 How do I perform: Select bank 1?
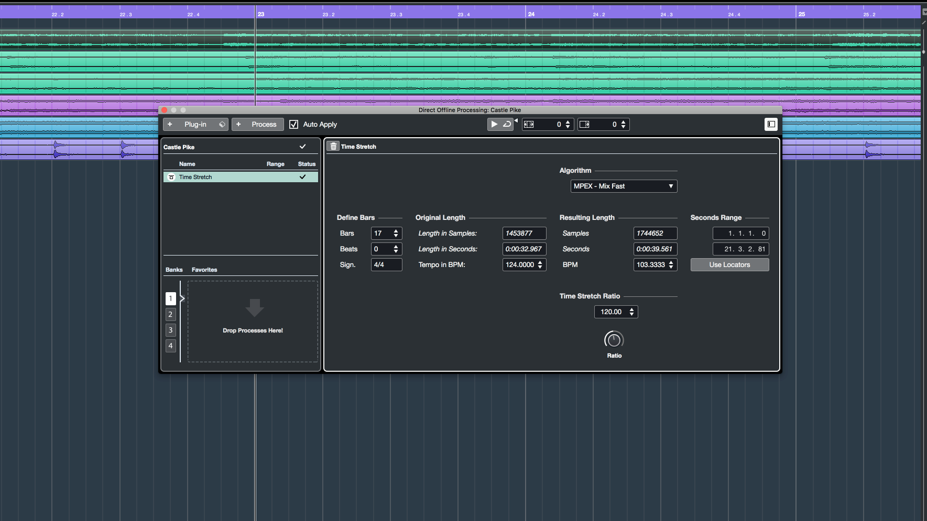coord(170,298)
